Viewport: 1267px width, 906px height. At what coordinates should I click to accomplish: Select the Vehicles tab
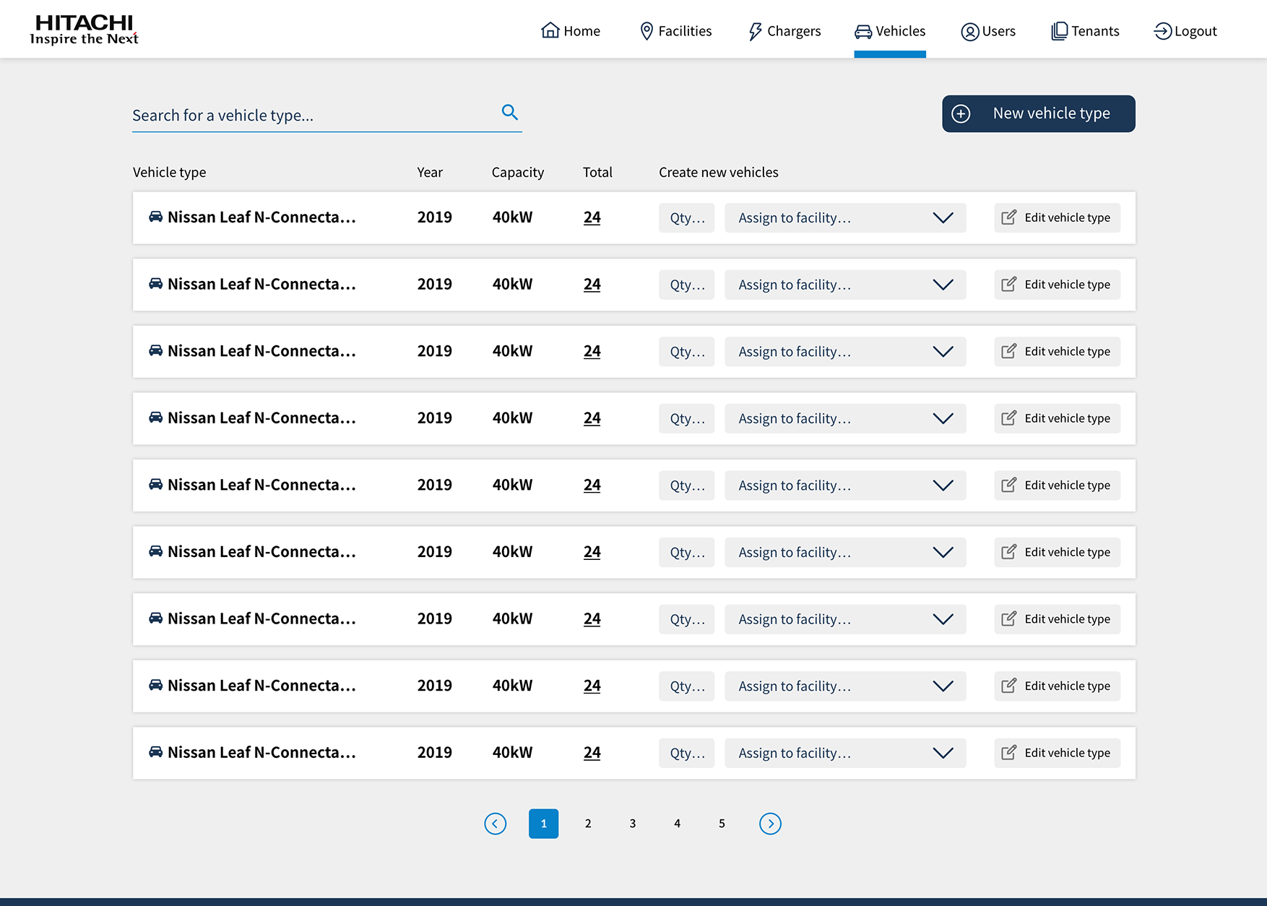tap(890, 30)
